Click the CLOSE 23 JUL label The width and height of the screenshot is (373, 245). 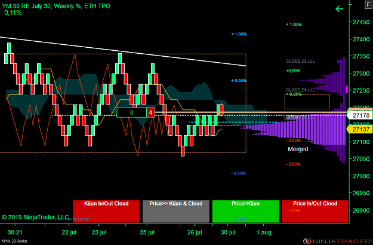pos(300,61)
